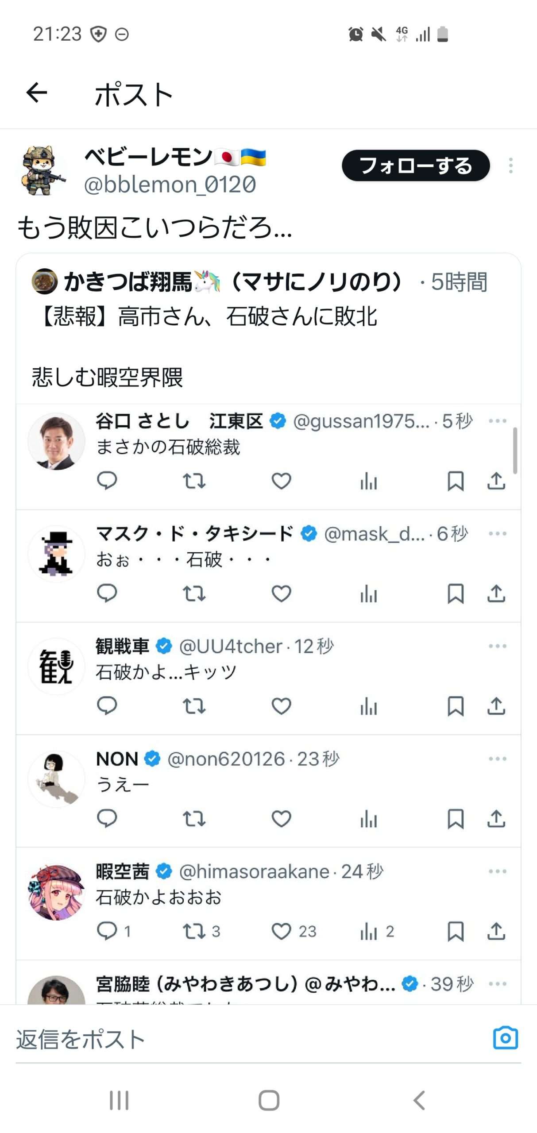Open the three-dot menu next to フォローする
Image resolution: width=537 pixels, height=1133 pixels.
coord(510,166)
